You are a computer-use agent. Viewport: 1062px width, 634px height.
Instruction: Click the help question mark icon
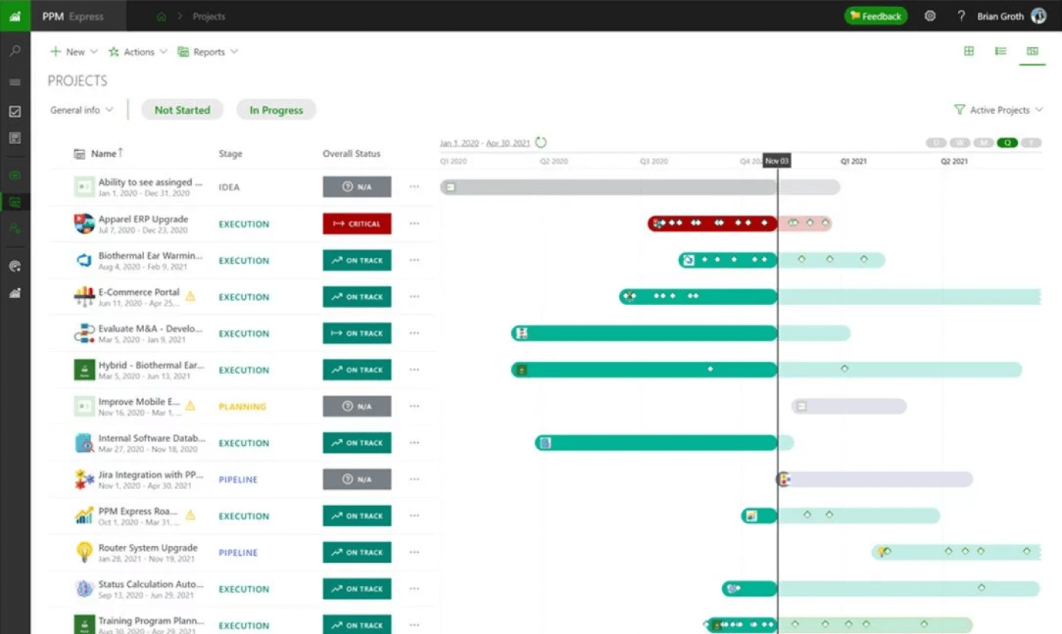tap(961, 16)
